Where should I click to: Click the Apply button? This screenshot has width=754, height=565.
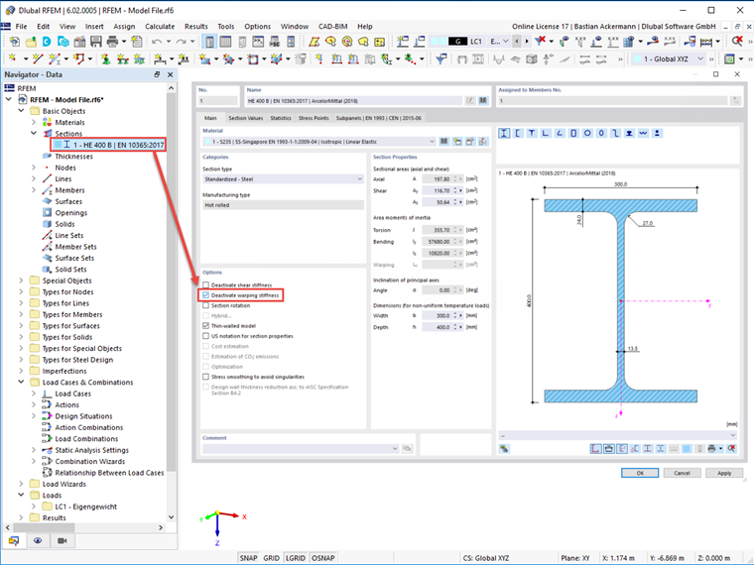coord(724,473)
